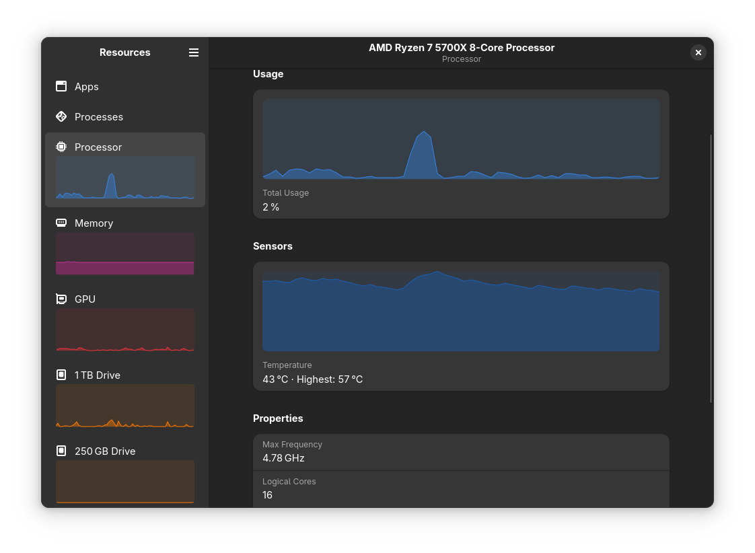Image resolution: width=755 pixels, height=553 pixels.
Task: Click the Processor sidebar mini graph
Action: point(125,178)
